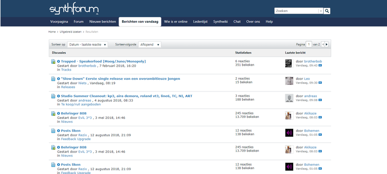Click the "15 bekeken" statistic
The image size is (387, 174).
point(244,82)
